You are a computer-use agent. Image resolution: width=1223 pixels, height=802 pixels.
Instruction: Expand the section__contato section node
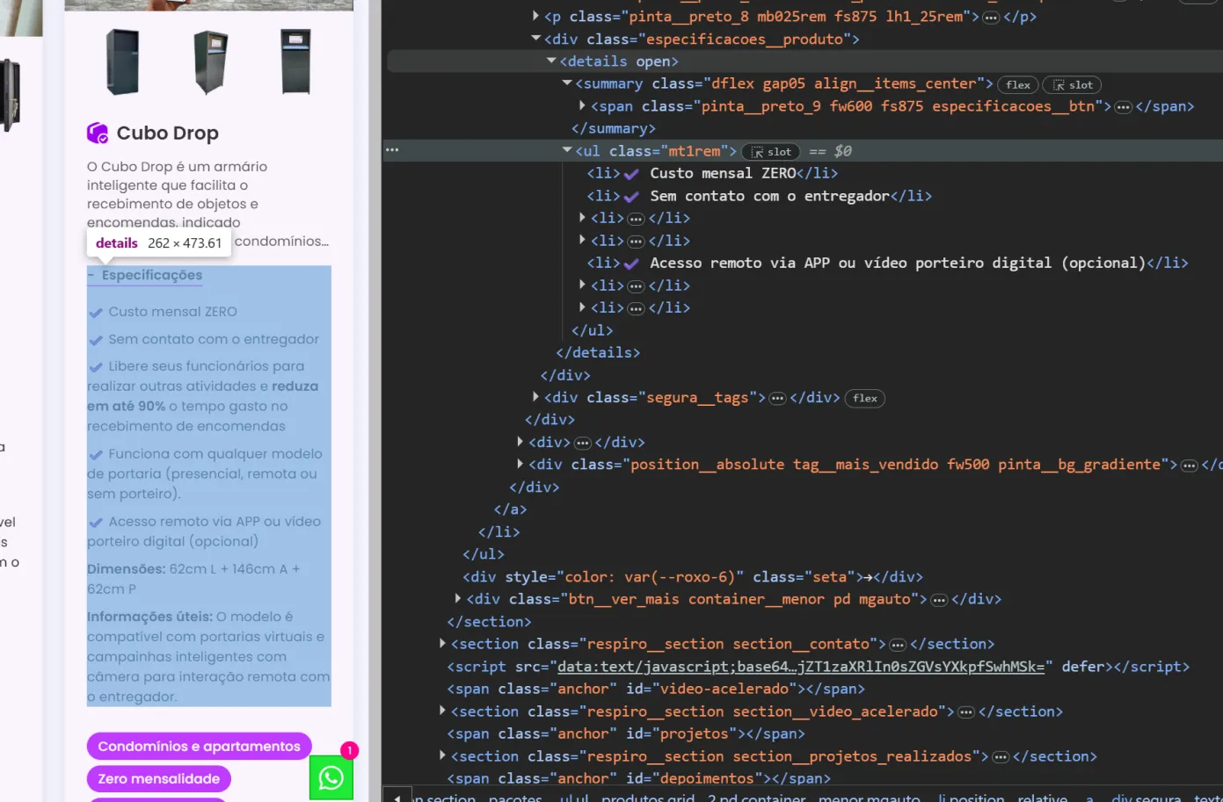coord(442,644)
